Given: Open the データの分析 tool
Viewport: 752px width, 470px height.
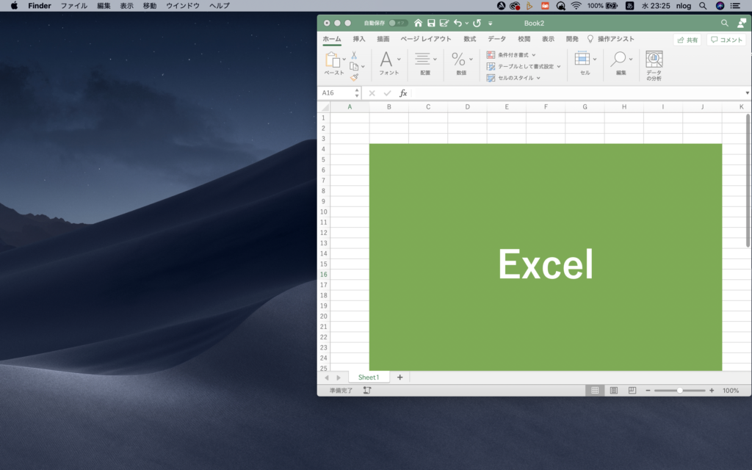Looking at the screenshot, I should click(654, 65).
